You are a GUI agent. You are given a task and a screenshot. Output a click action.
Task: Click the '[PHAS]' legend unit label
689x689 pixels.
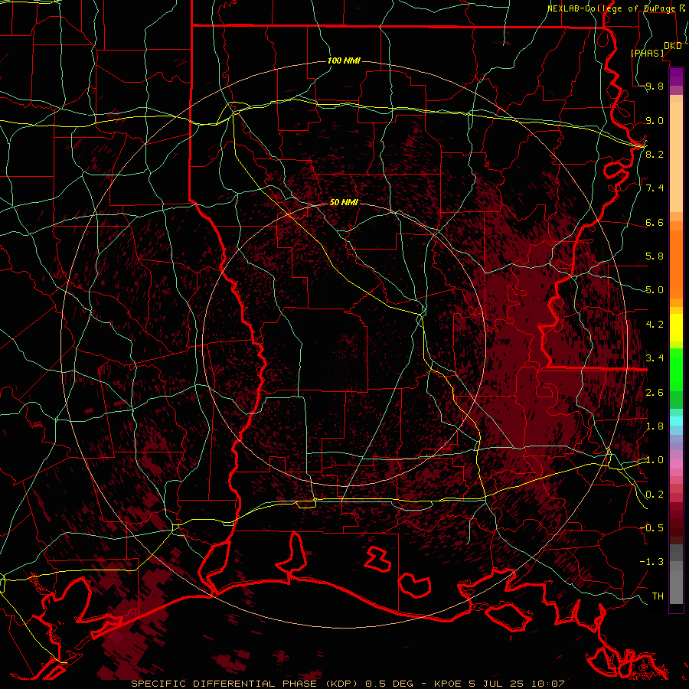[x=648, y=53]
